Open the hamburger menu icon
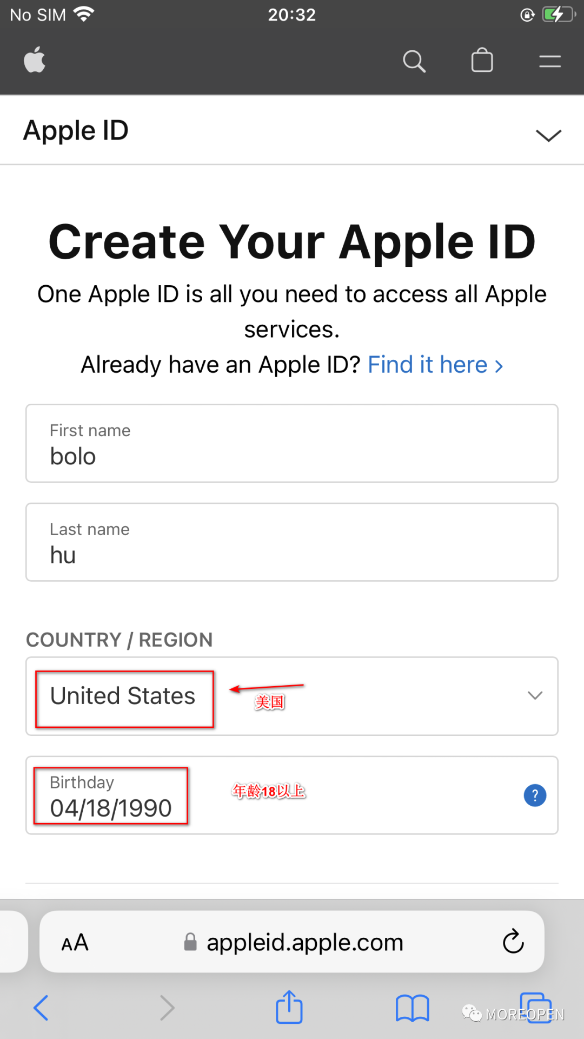This screenshot has width=584, height=1039. click(x=550, y=61)
